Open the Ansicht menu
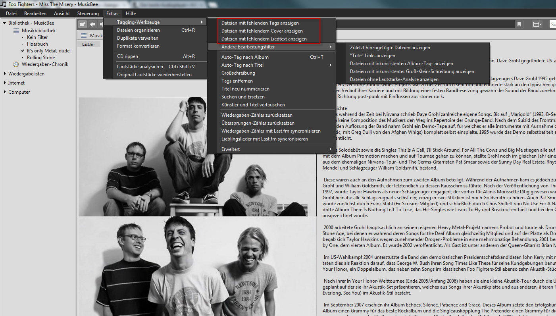Viewport: 556px width, 316px height. click(x=62, y=13)
